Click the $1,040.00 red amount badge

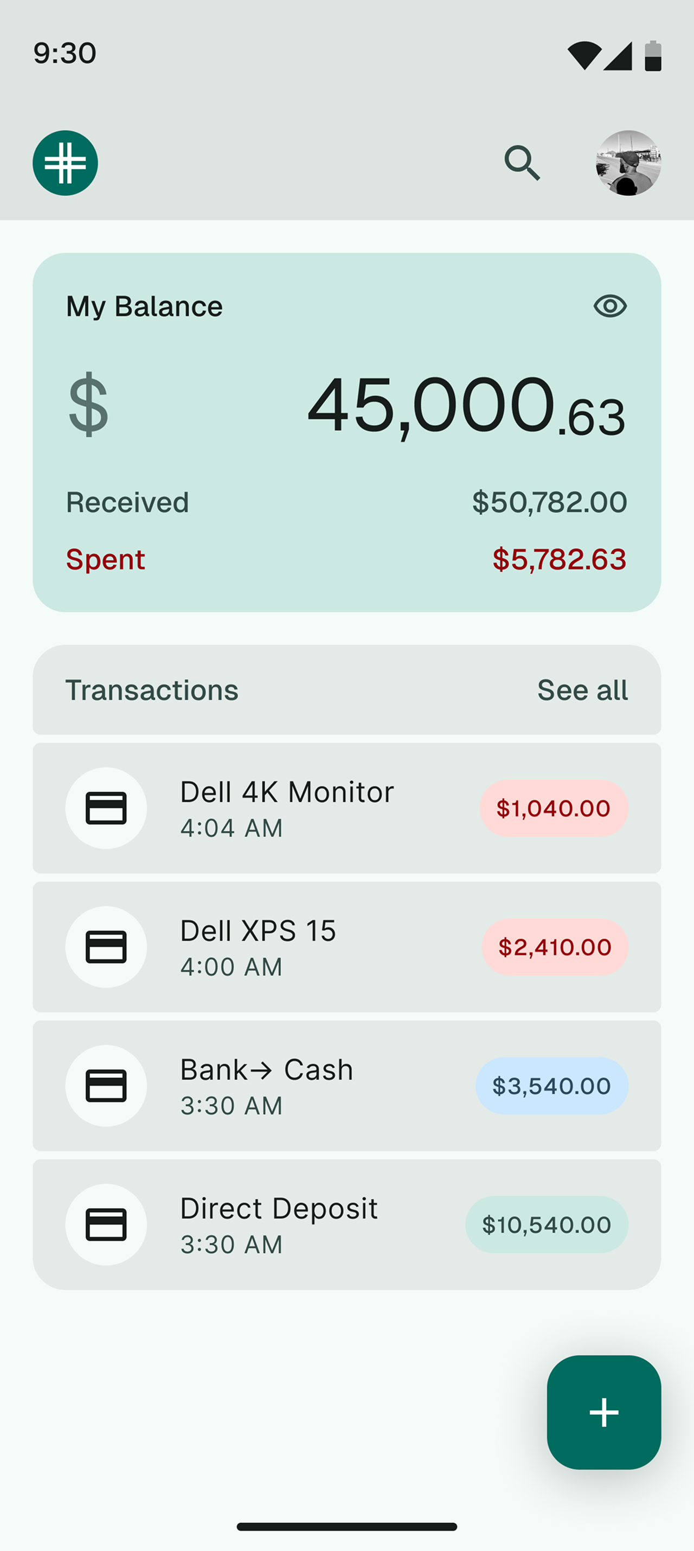(x=553, y=808)
